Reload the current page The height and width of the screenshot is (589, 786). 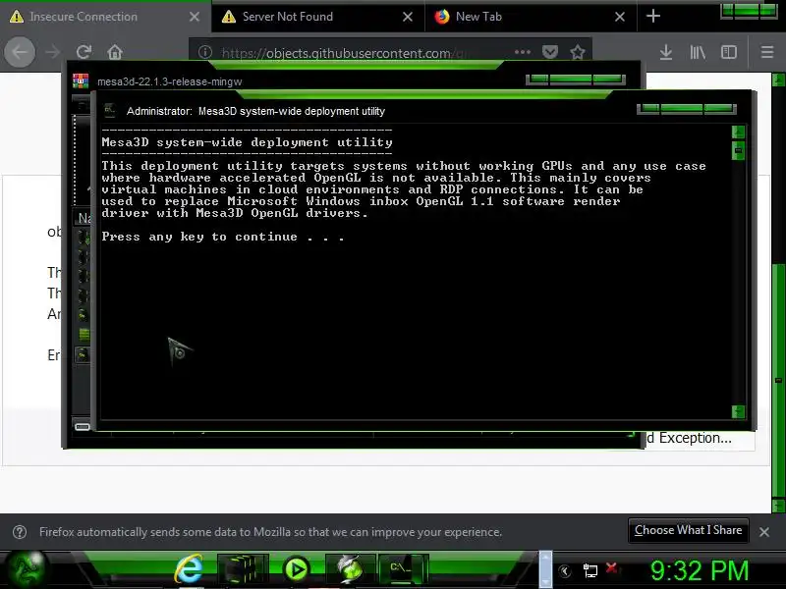[x=84, y=52]
